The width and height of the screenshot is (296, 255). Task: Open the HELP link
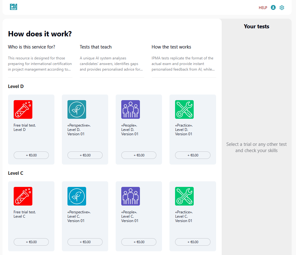[263, 8]
